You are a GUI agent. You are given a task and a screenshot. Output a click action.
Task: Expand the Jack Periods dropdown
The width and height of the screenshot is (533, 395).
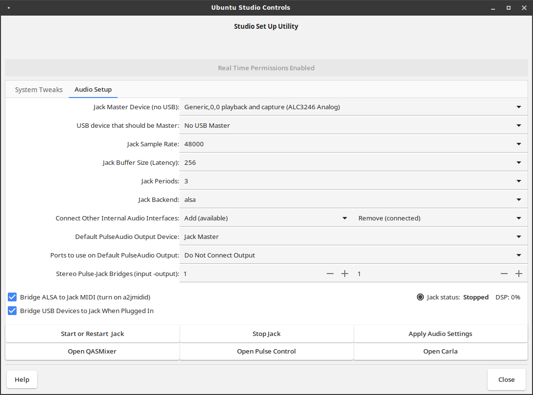click(353, 181)
